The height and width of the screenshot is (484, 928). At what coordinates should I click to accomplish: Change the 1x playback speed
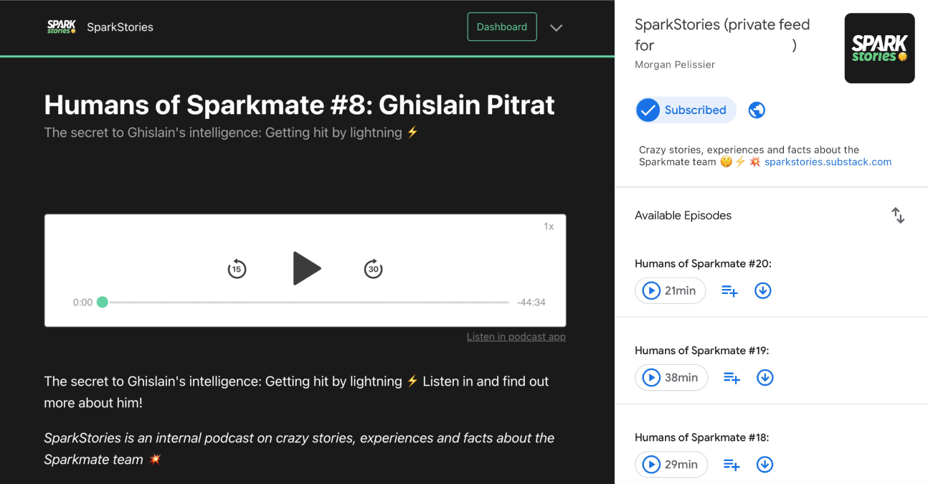click(549, 227)
